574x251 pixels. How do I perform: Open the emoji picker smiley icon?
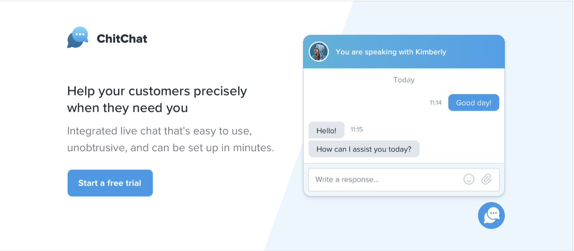(x=469, y=179)
